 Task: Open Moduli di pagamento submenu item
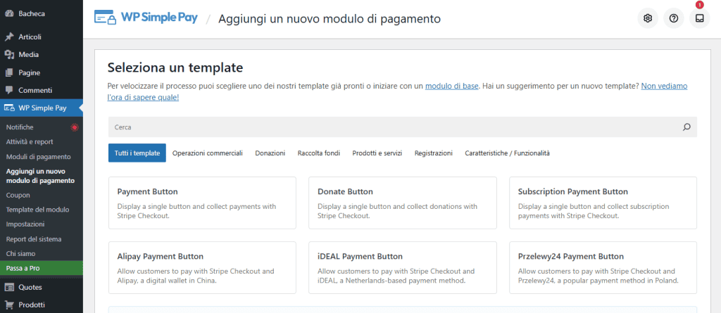(38, 157)
